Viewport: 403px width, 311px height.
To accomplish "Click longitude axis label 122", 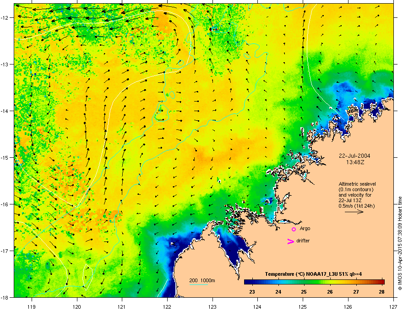I will pyautogui.click(x=167, y=306).
